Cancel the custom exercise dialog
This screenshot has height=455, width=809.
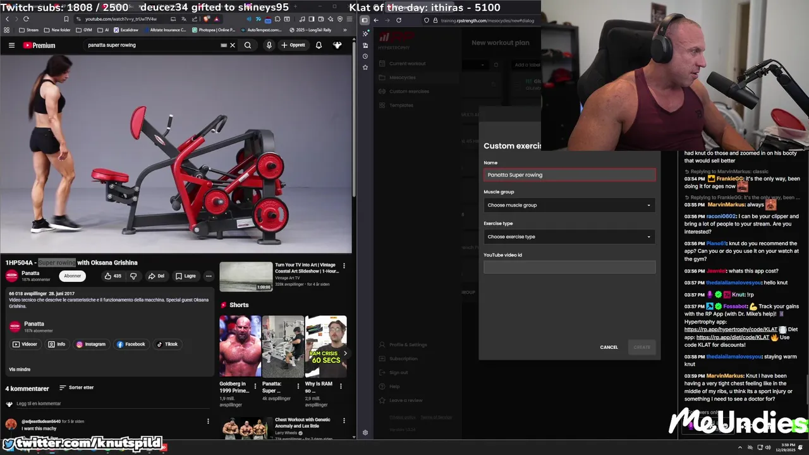609,347
